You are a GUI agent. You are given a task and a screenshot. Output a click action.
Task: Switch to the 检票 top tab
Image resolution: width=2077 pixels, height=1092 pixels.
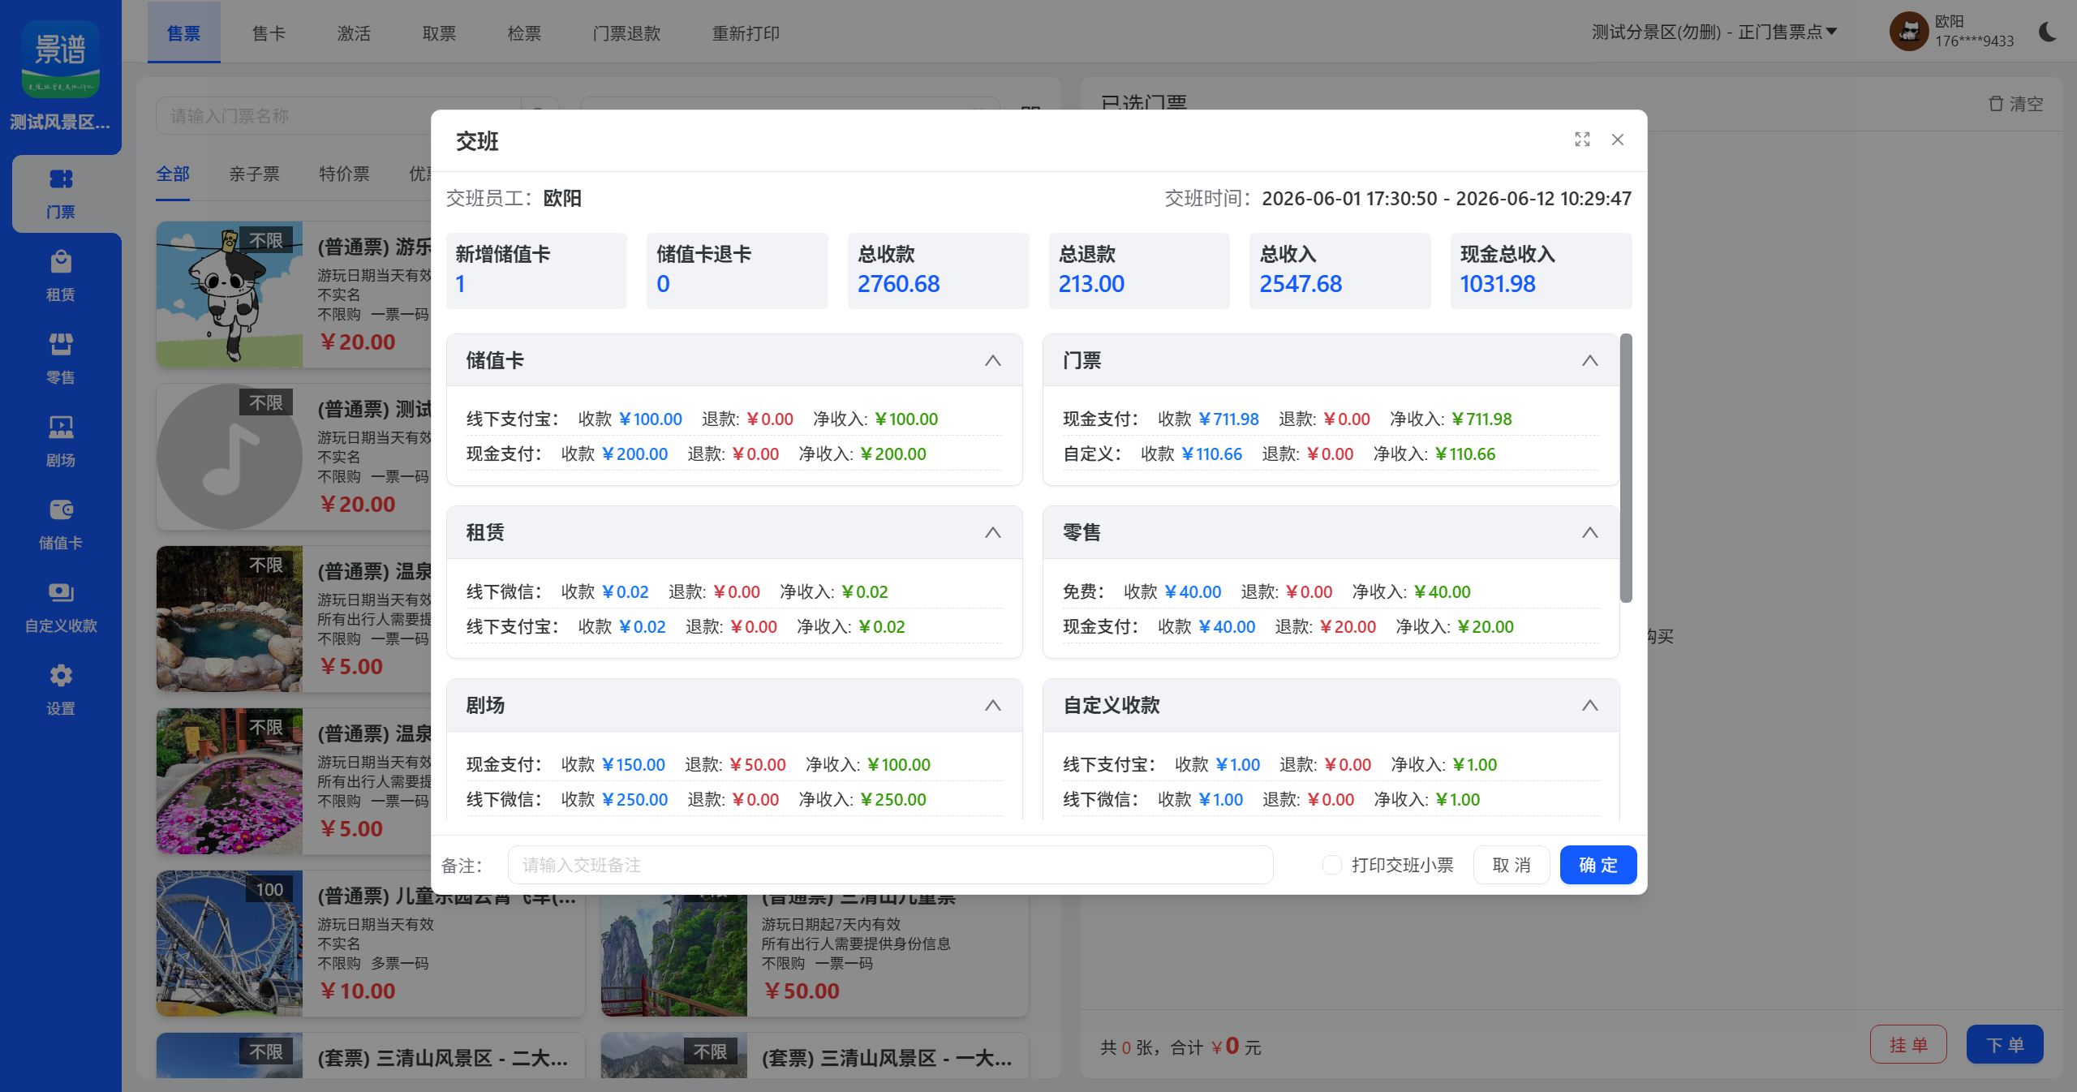[x=524, y=33]
